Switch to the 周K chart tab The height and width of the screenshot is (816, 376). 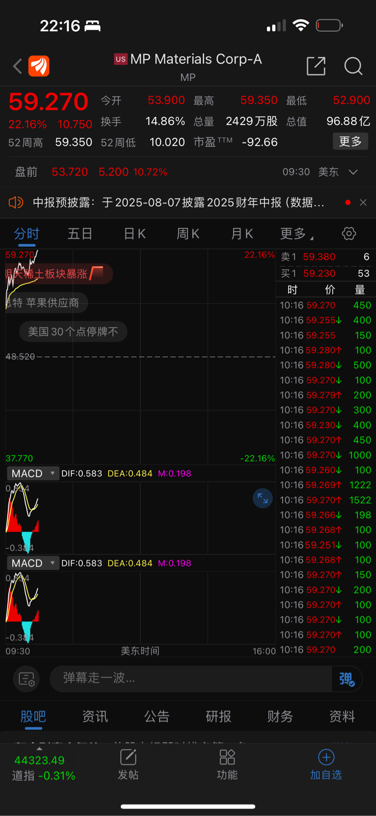[188, 234]
